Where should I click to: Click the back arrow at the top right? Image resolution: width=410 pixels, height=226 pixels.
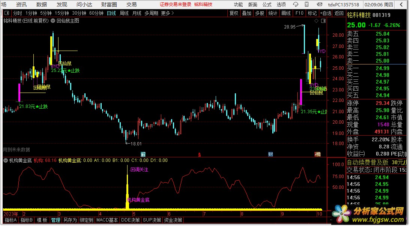(x=401, y=4)
